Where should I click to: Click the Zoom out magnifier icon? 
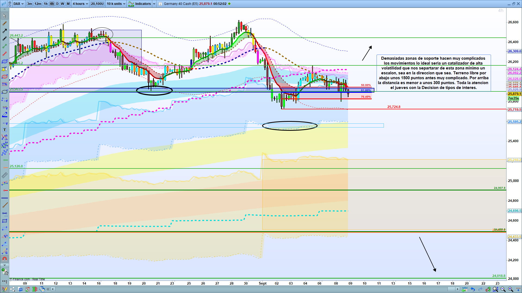503,289
